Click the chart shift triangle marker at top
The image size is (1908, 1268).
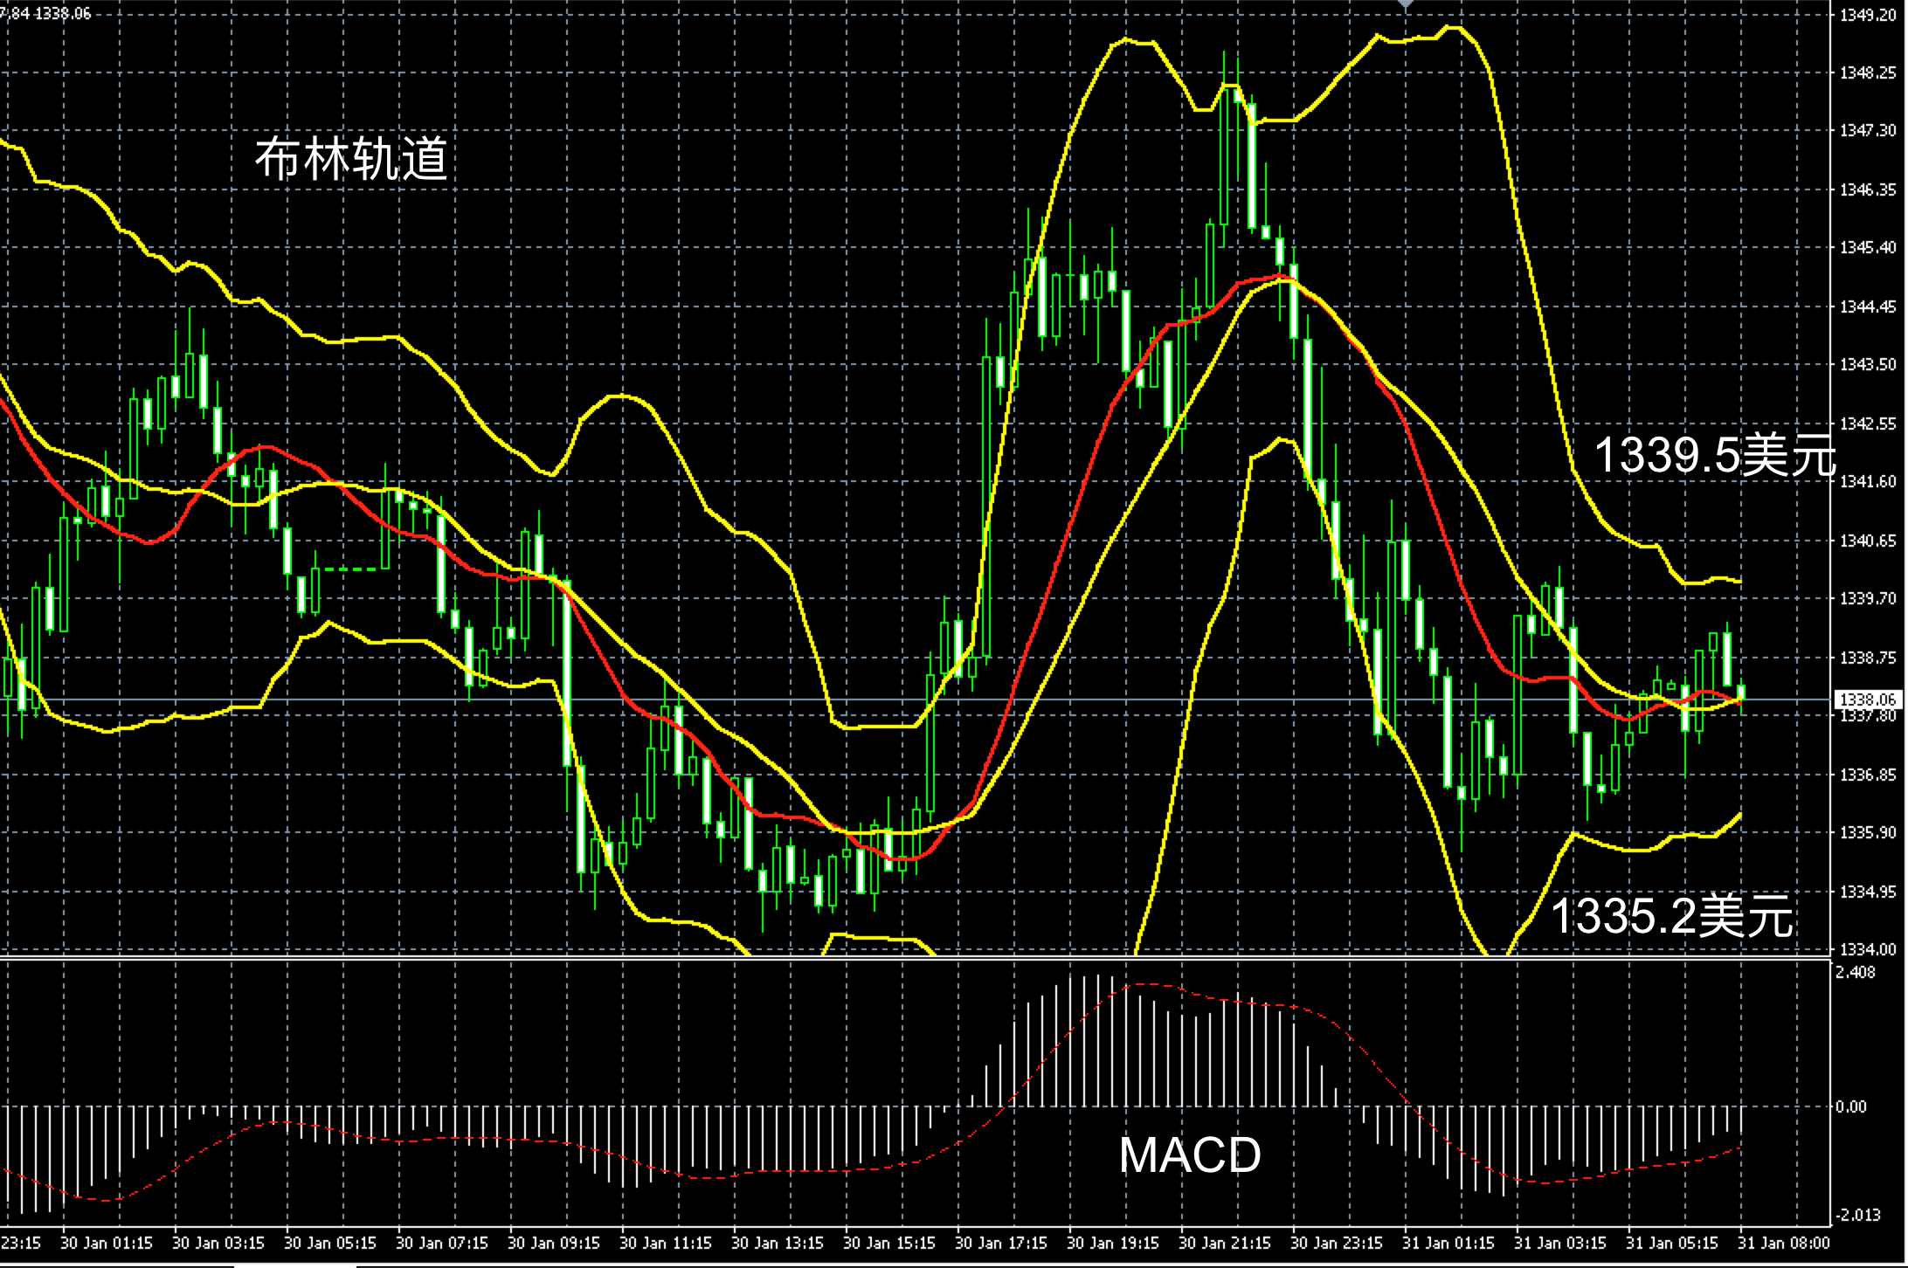click(x=1405, y=5)
